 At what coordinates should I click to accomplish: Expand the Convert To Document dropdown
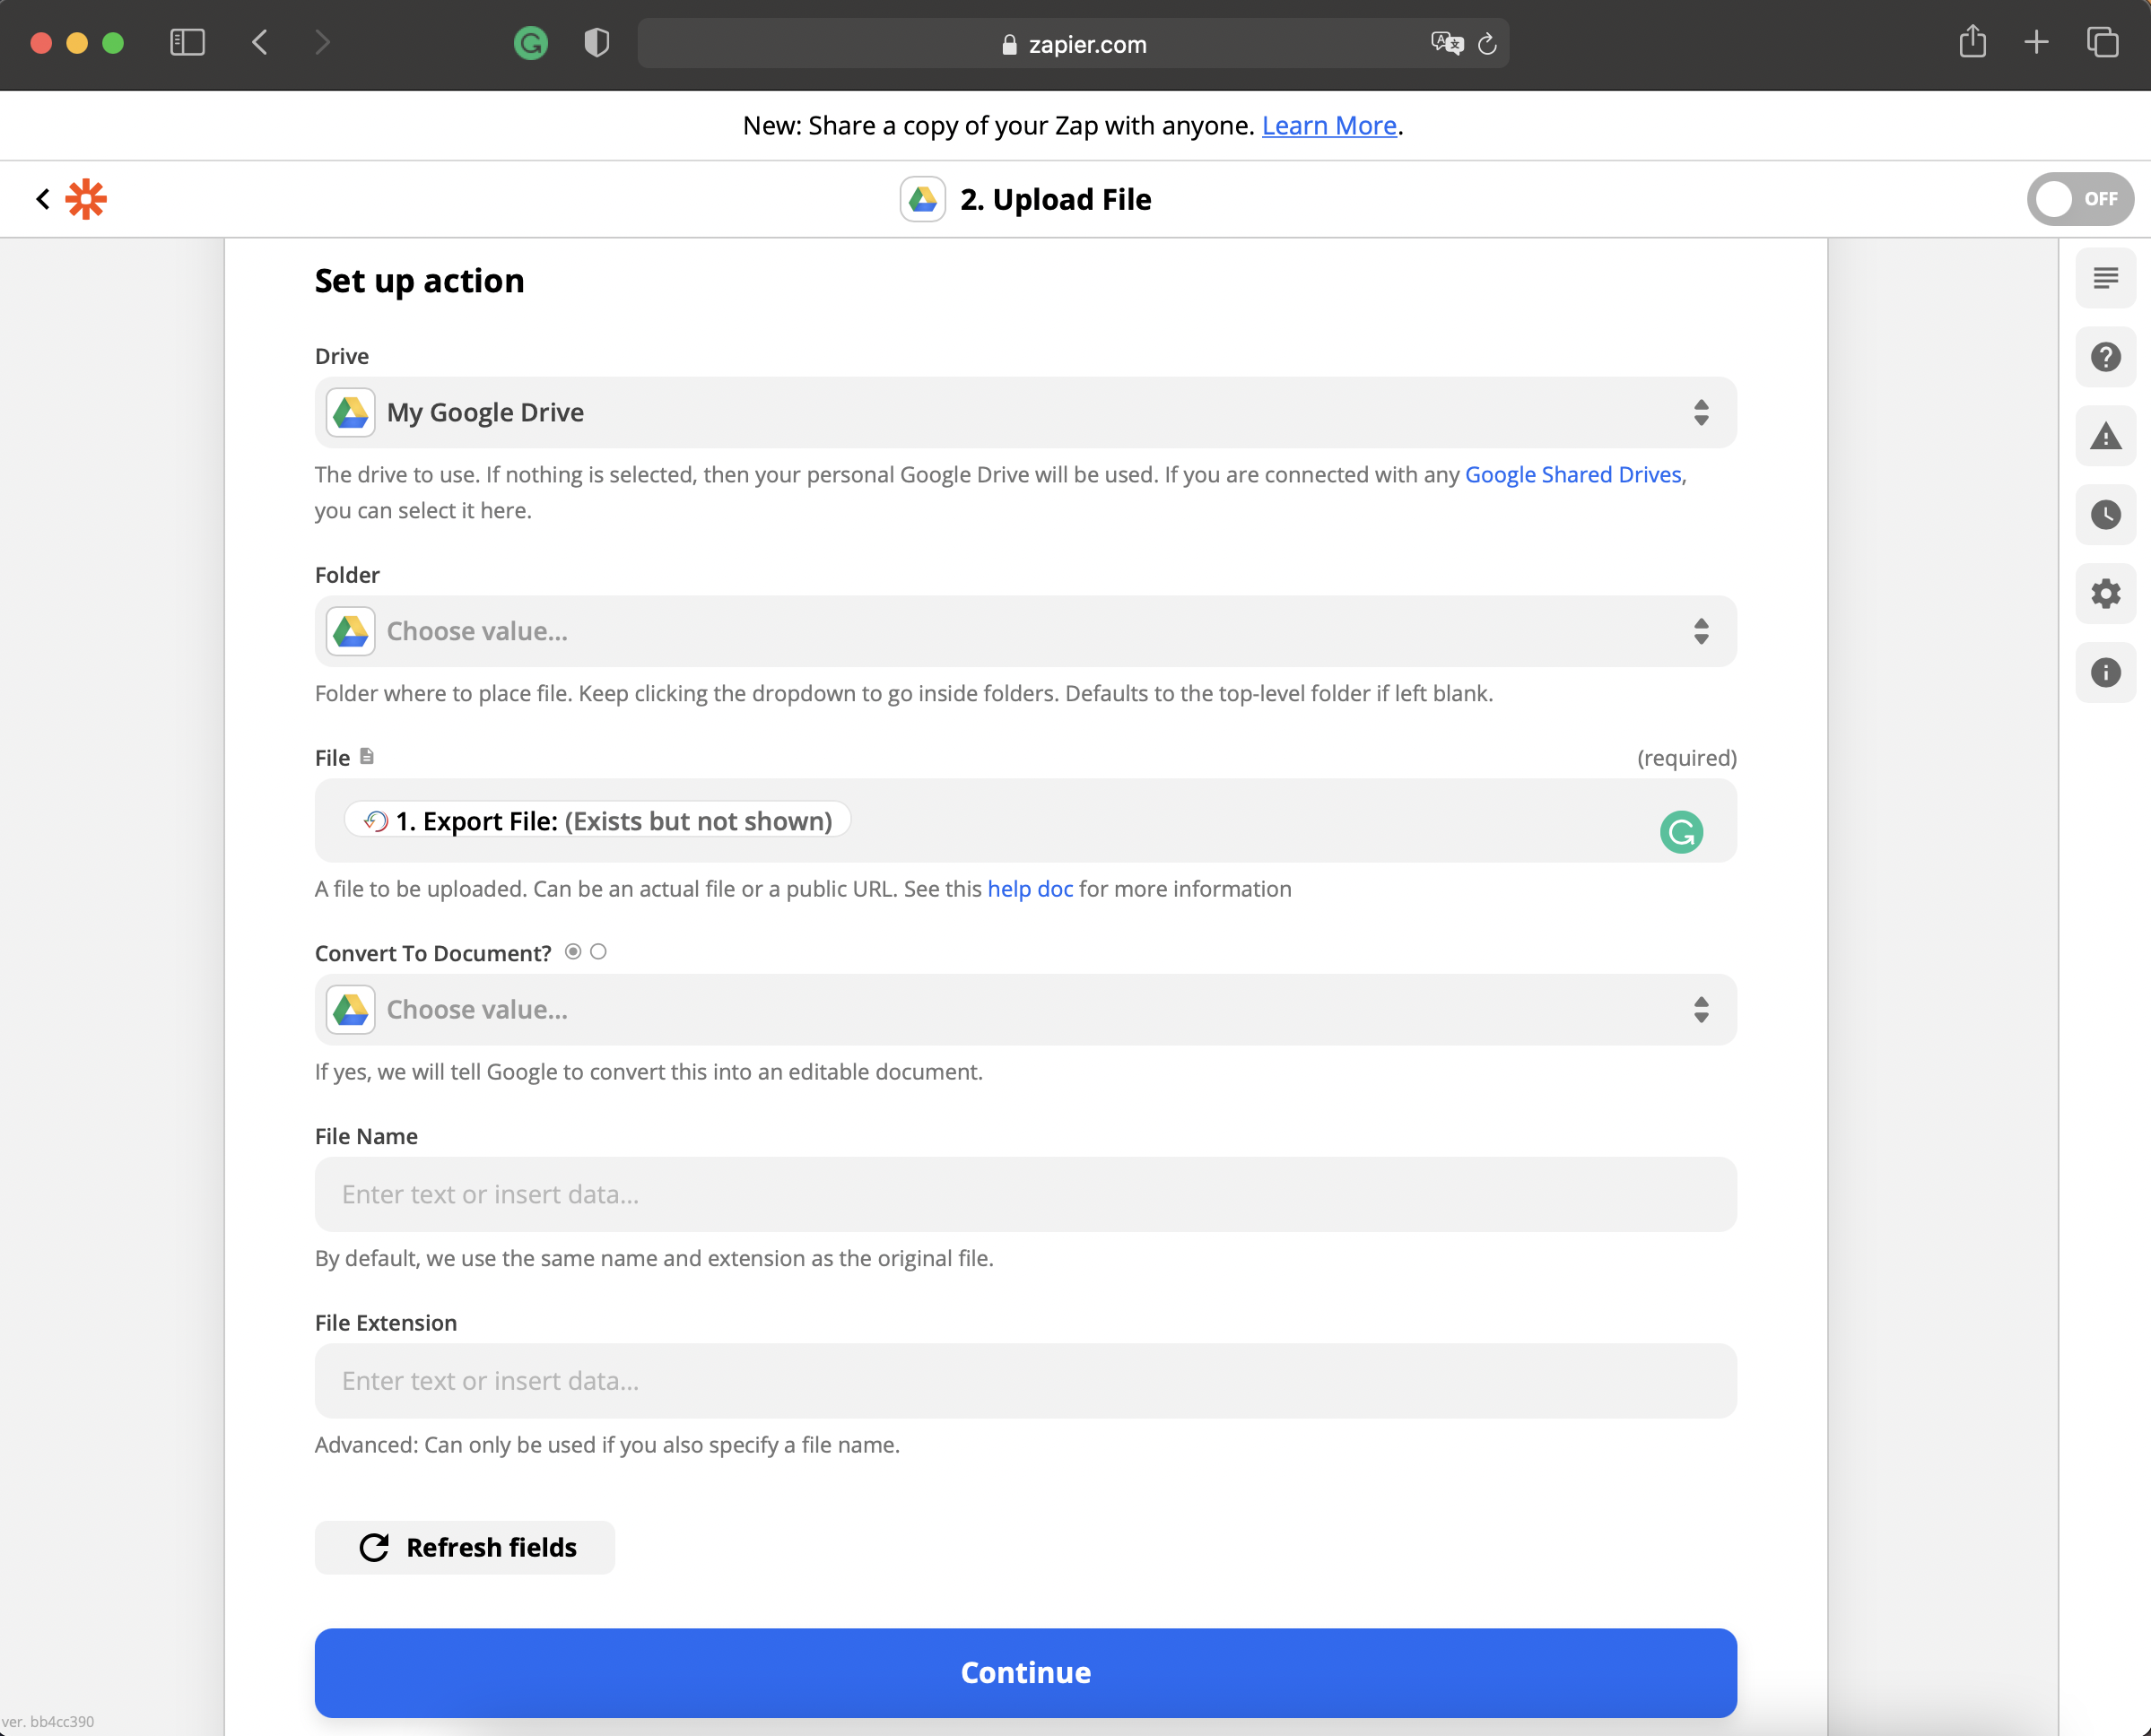click(1024, 1010)
